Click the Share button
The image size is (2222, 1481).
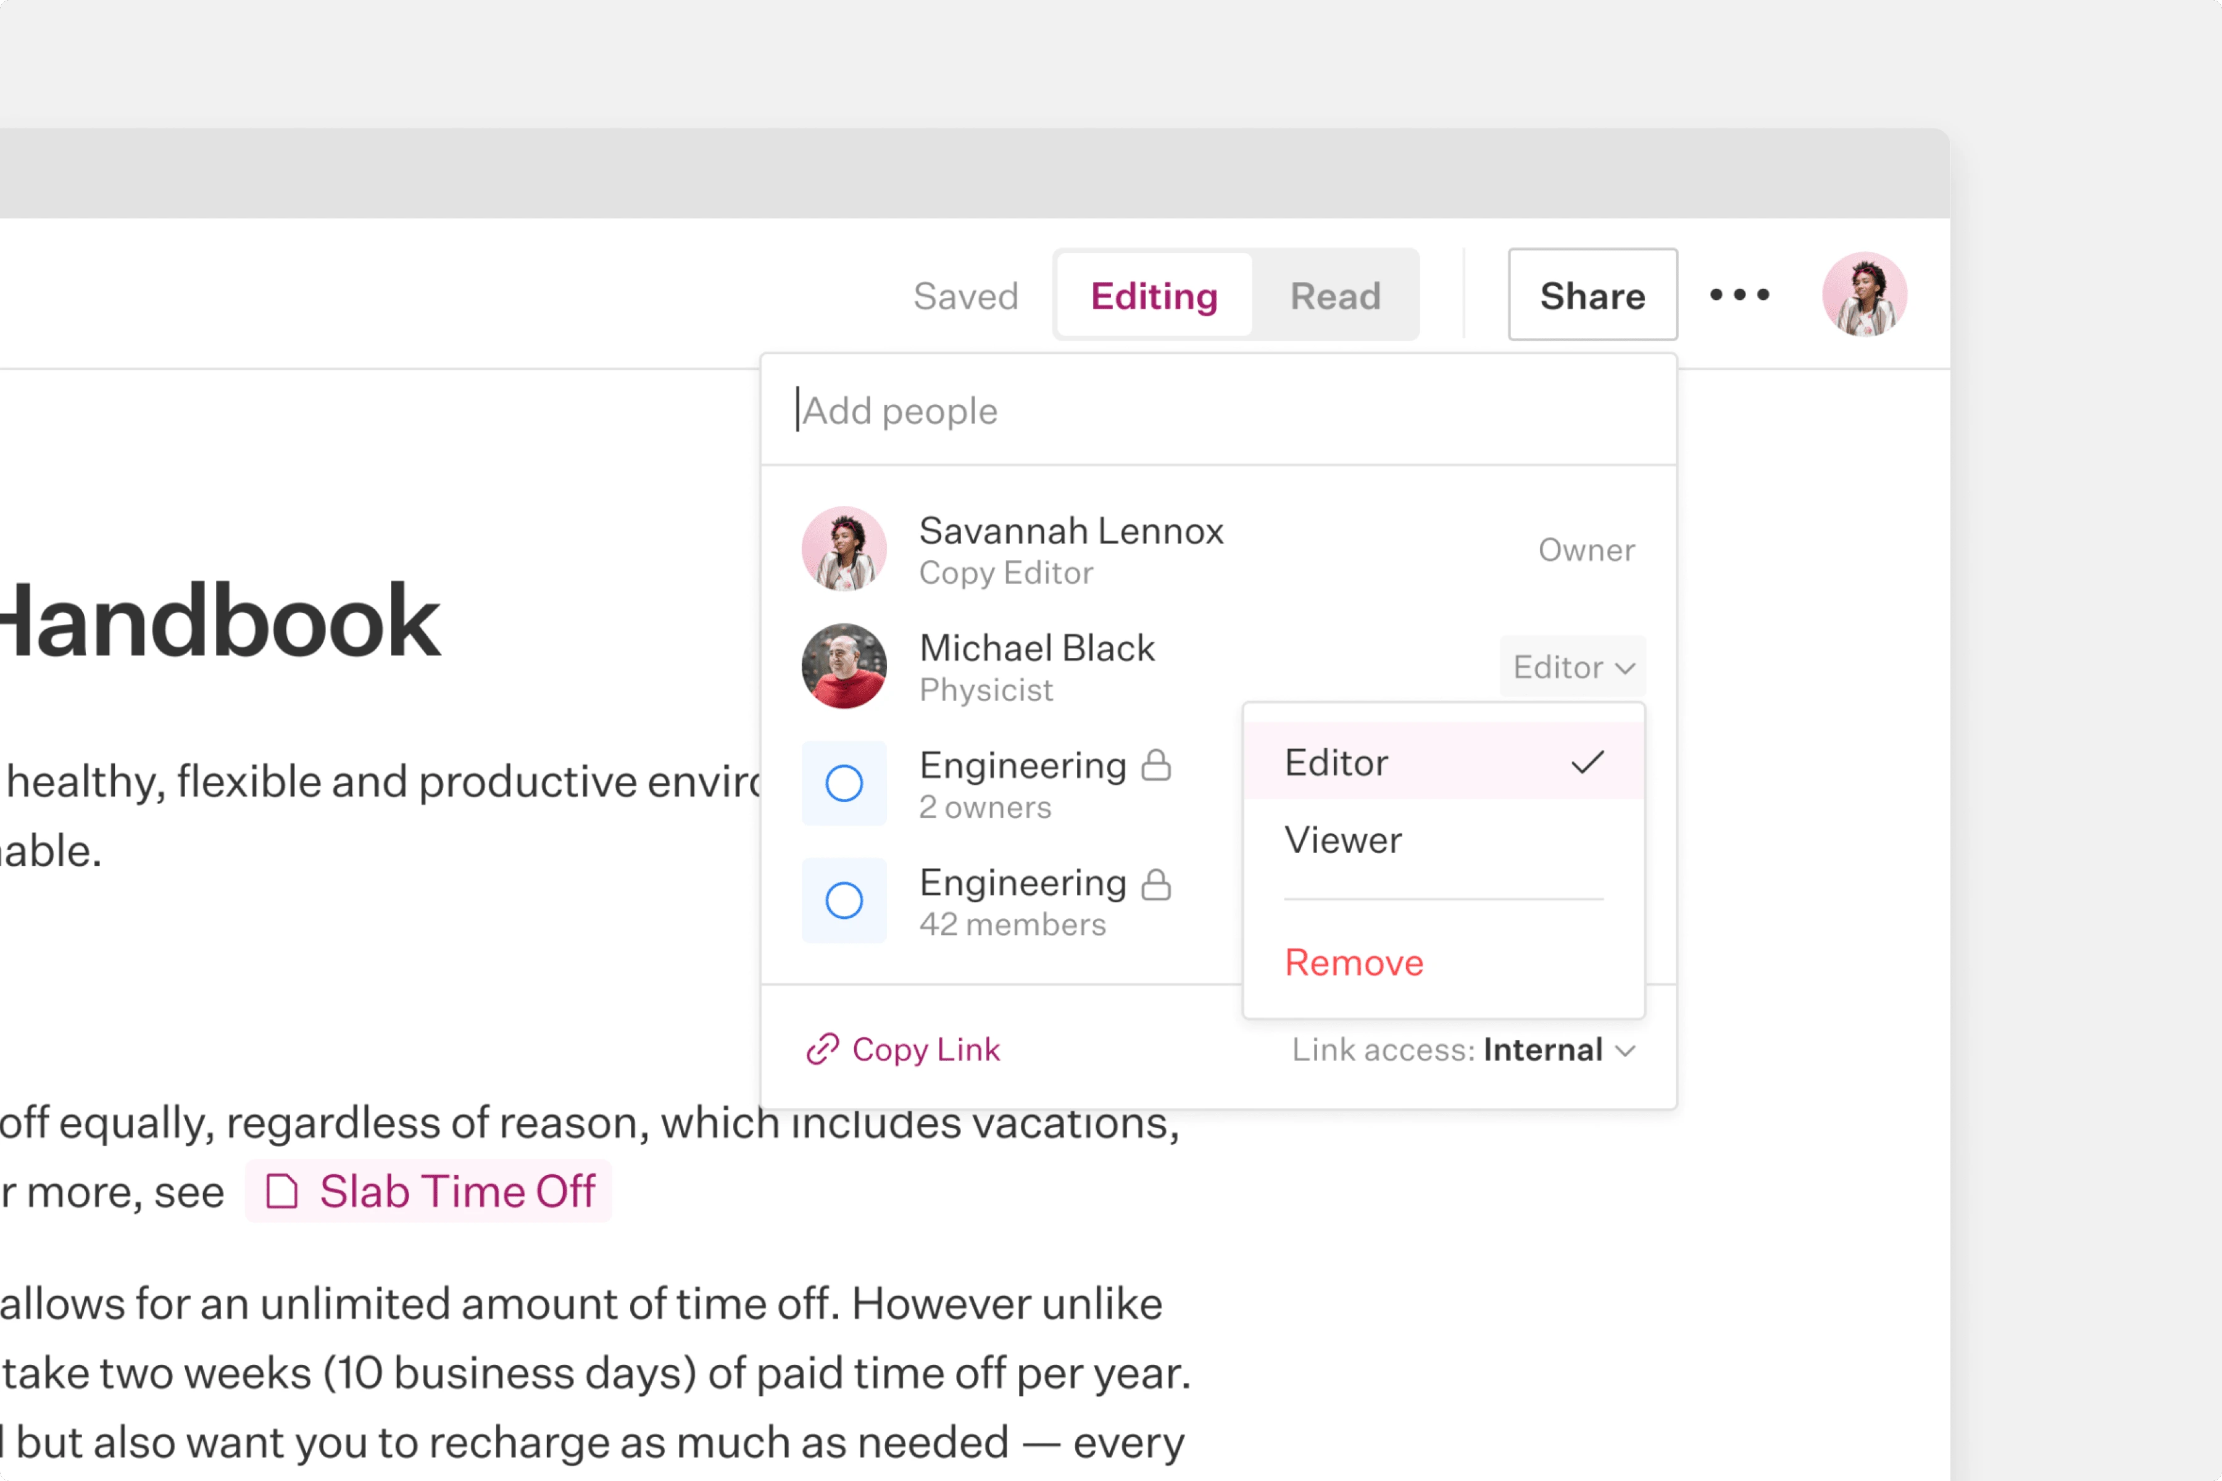click(1592, 295)
